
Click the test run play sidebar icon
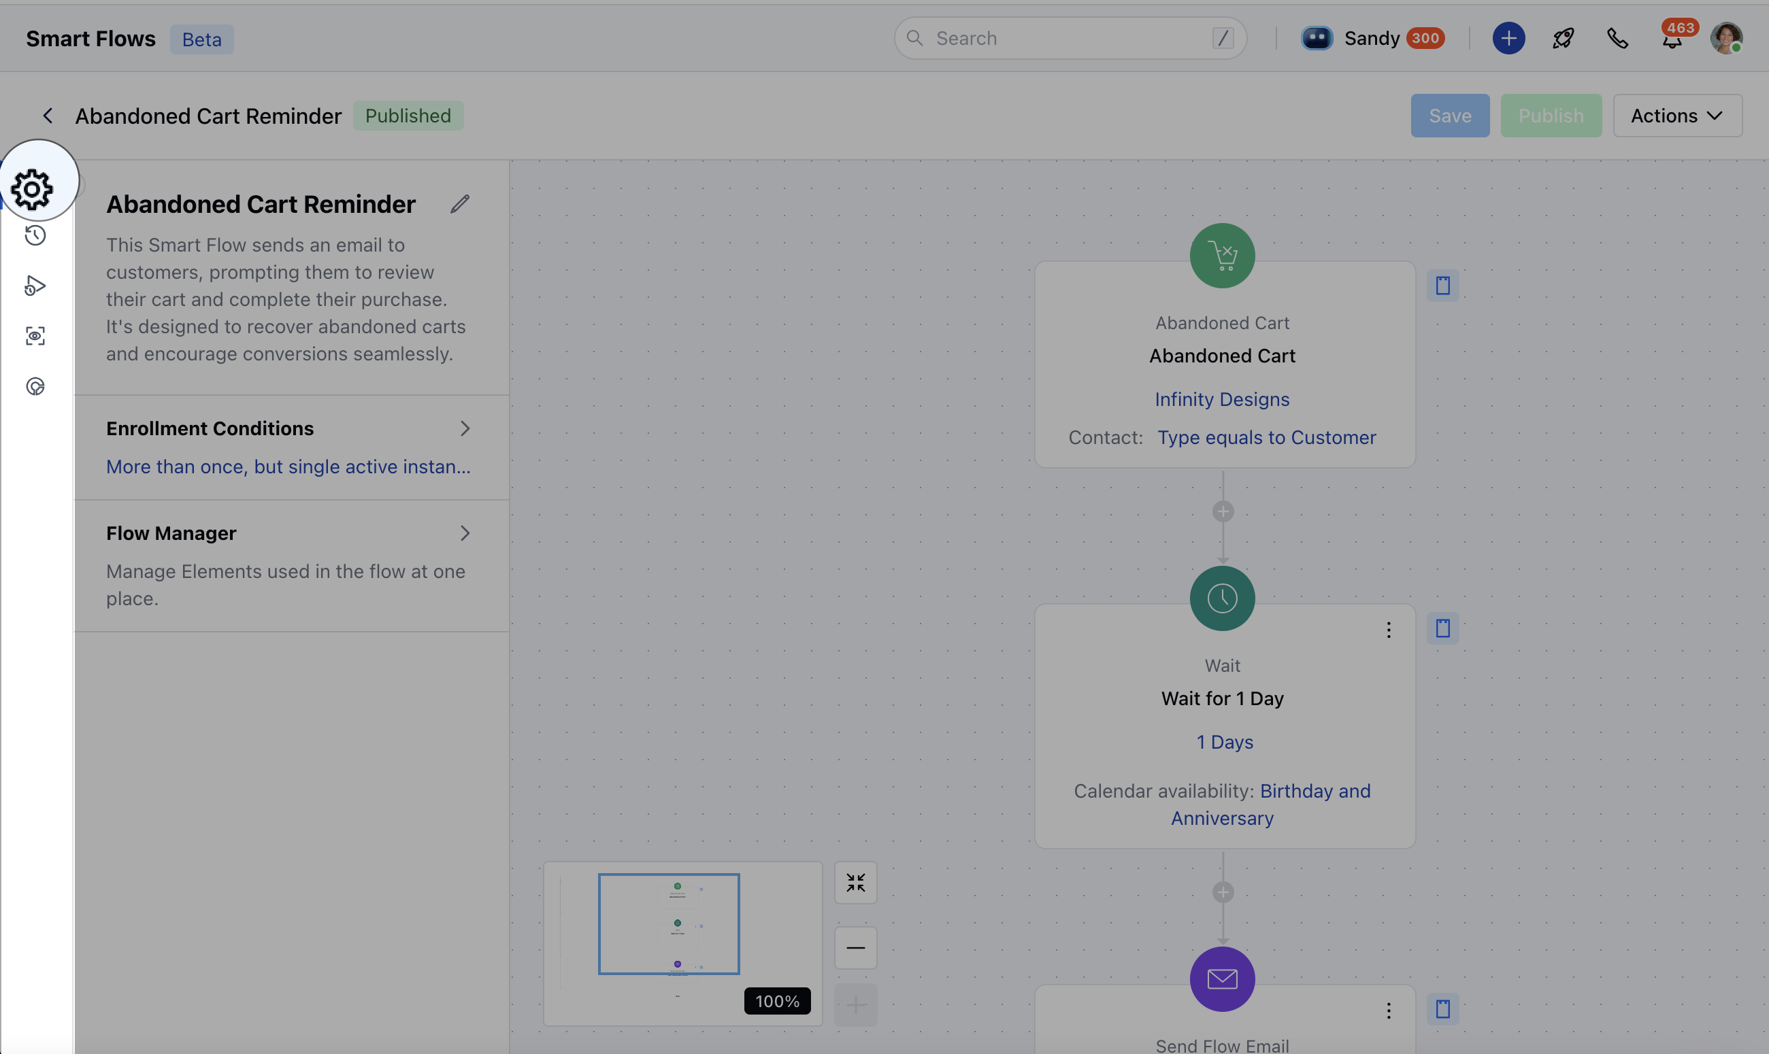[x=35, y=286]
